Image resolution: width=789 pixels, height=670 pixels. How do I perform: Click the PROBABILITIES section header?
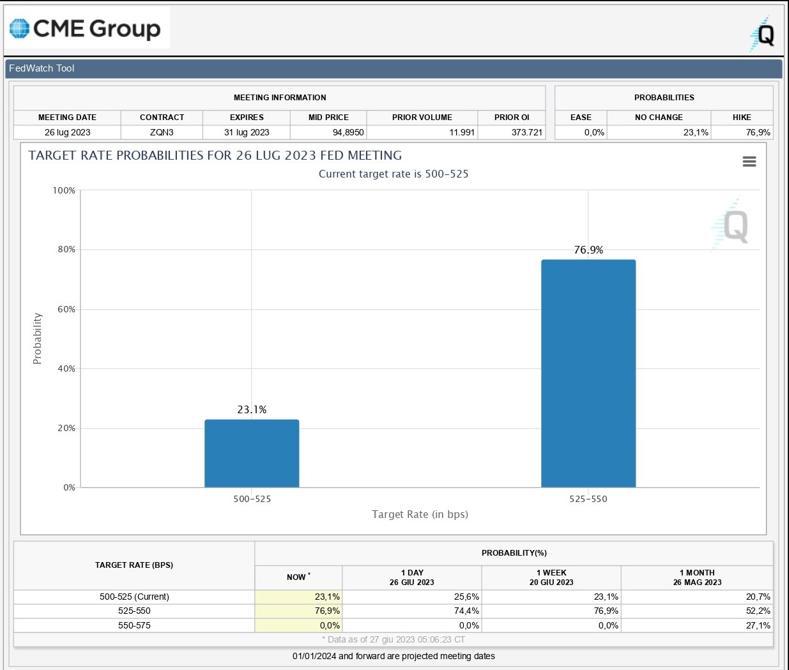(664, 98)
